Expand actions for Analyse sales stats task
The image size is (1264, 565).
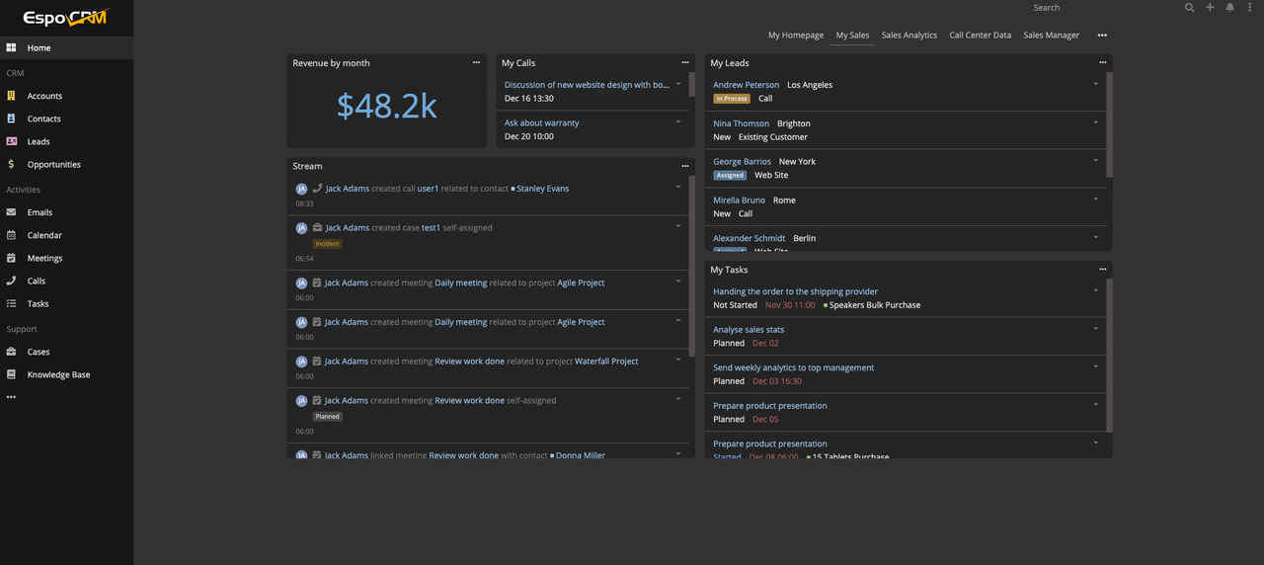(1095, 328)
